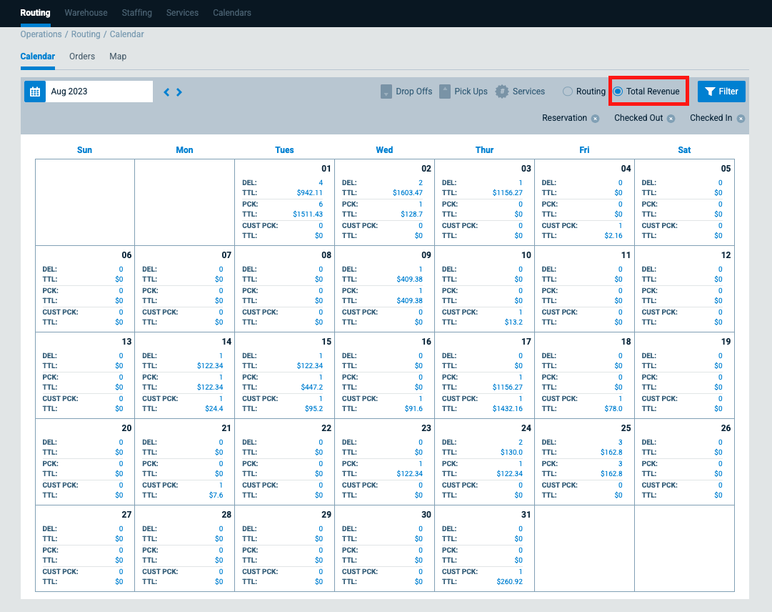This screenshot has width=772, height=612.
Task: Open the Filter button
Action: (721, 92)
